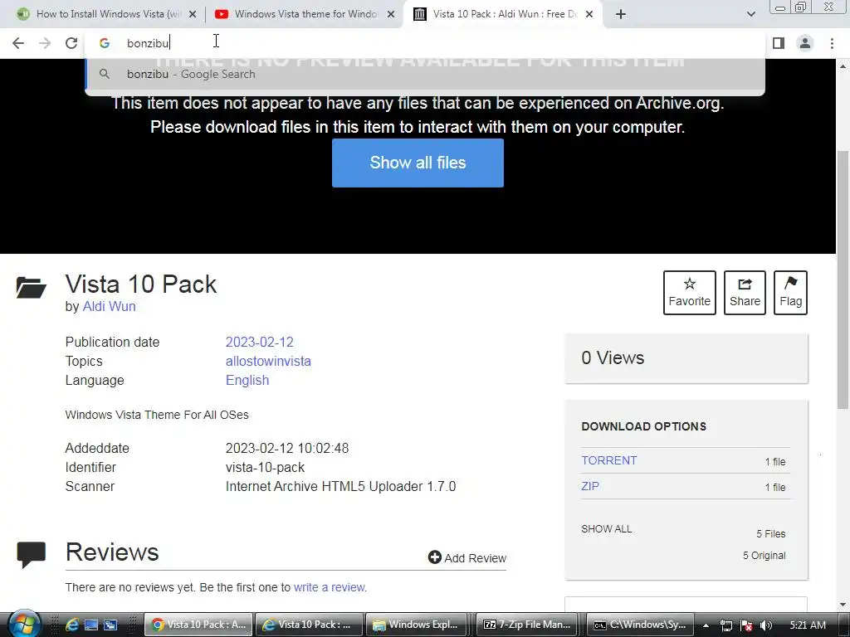Open the volume speaker tray icon

(766, 625)
